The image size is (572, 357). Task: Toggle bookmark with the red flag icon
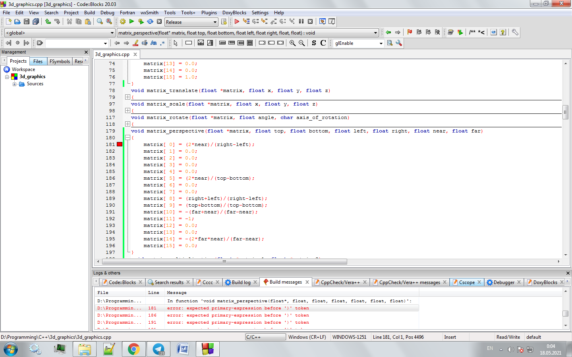coord(410,33)
